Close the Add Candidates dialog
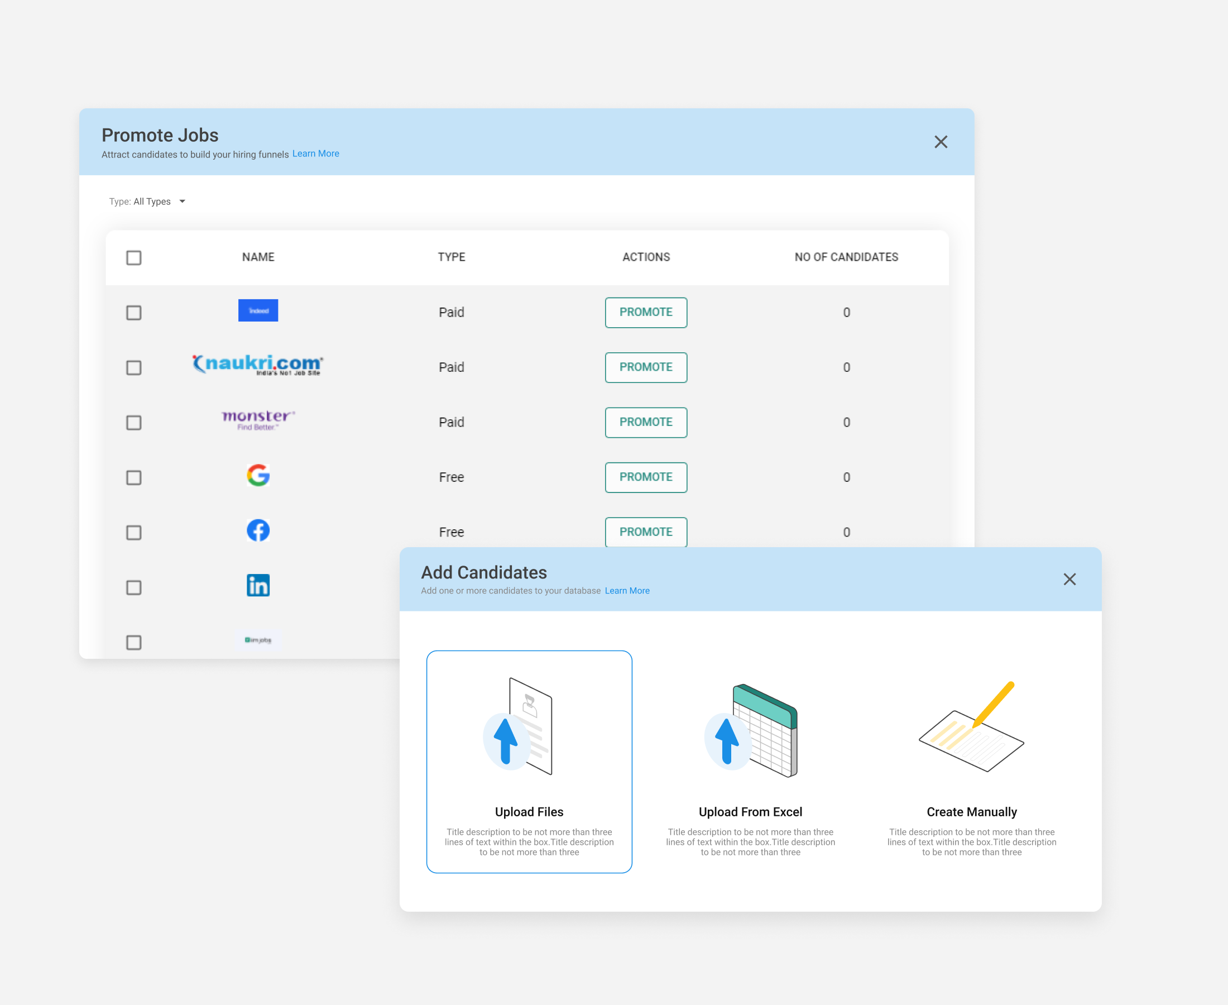 [x=1069, y=579]
